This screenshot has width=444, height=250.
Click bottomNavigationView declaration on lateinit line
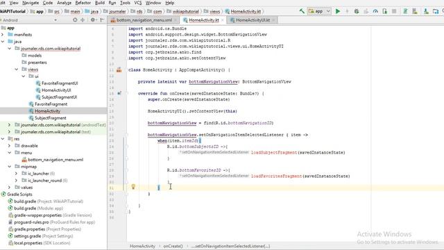click(213, 82)
